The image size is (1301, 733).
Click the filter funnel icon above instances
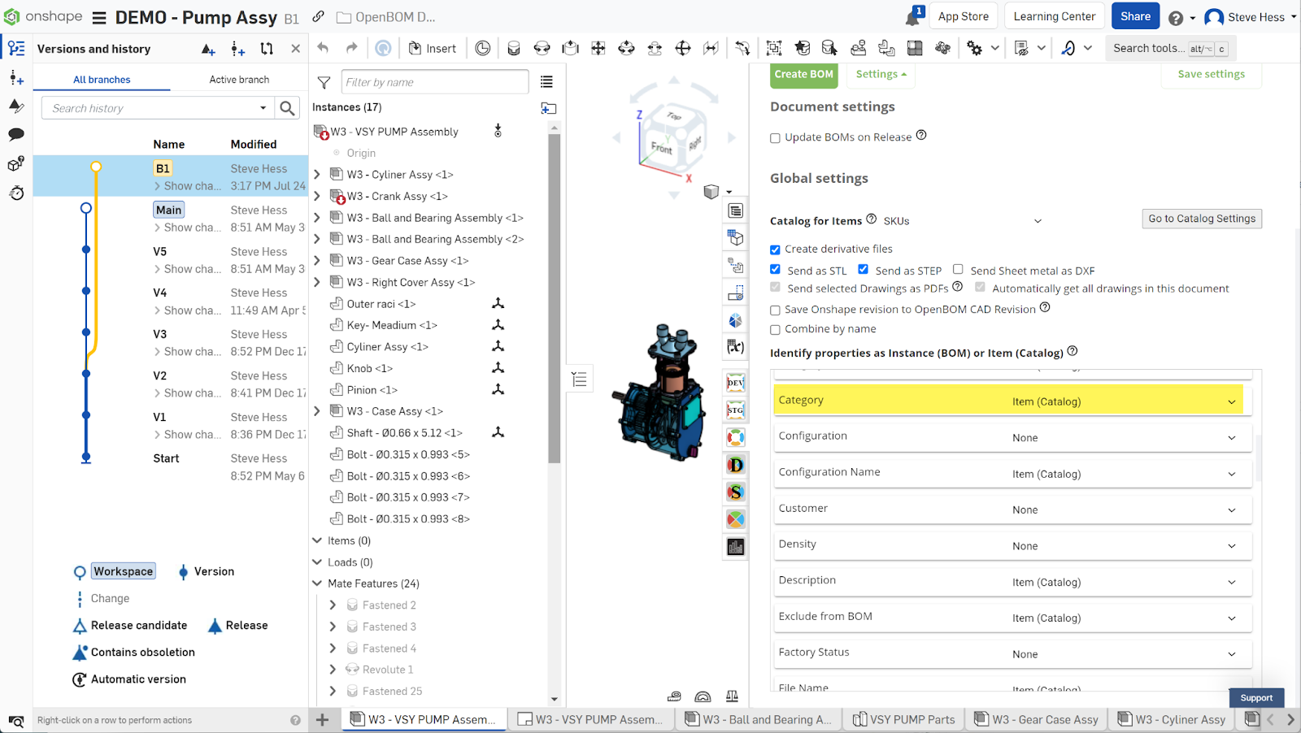(x=324, y=82)
